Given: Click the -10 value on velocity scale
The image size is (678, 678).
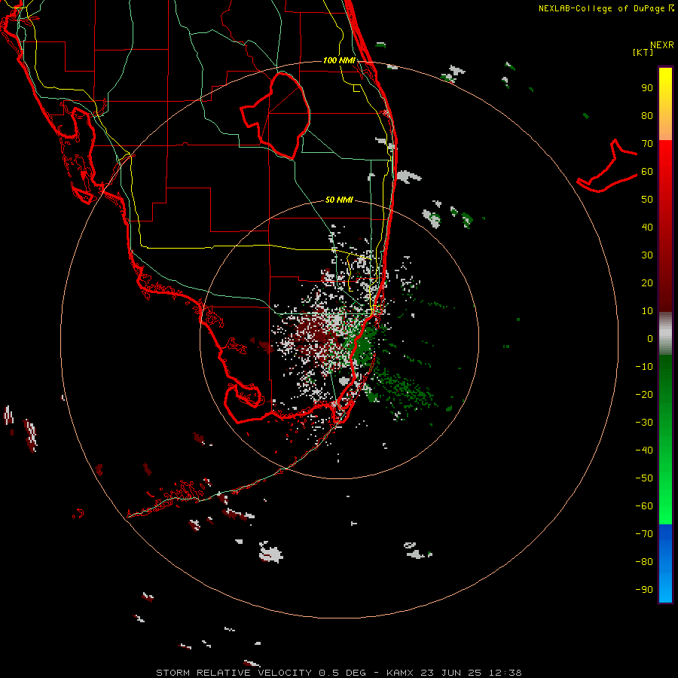Looking at the screenshot, I should click(x=644, y=367).
